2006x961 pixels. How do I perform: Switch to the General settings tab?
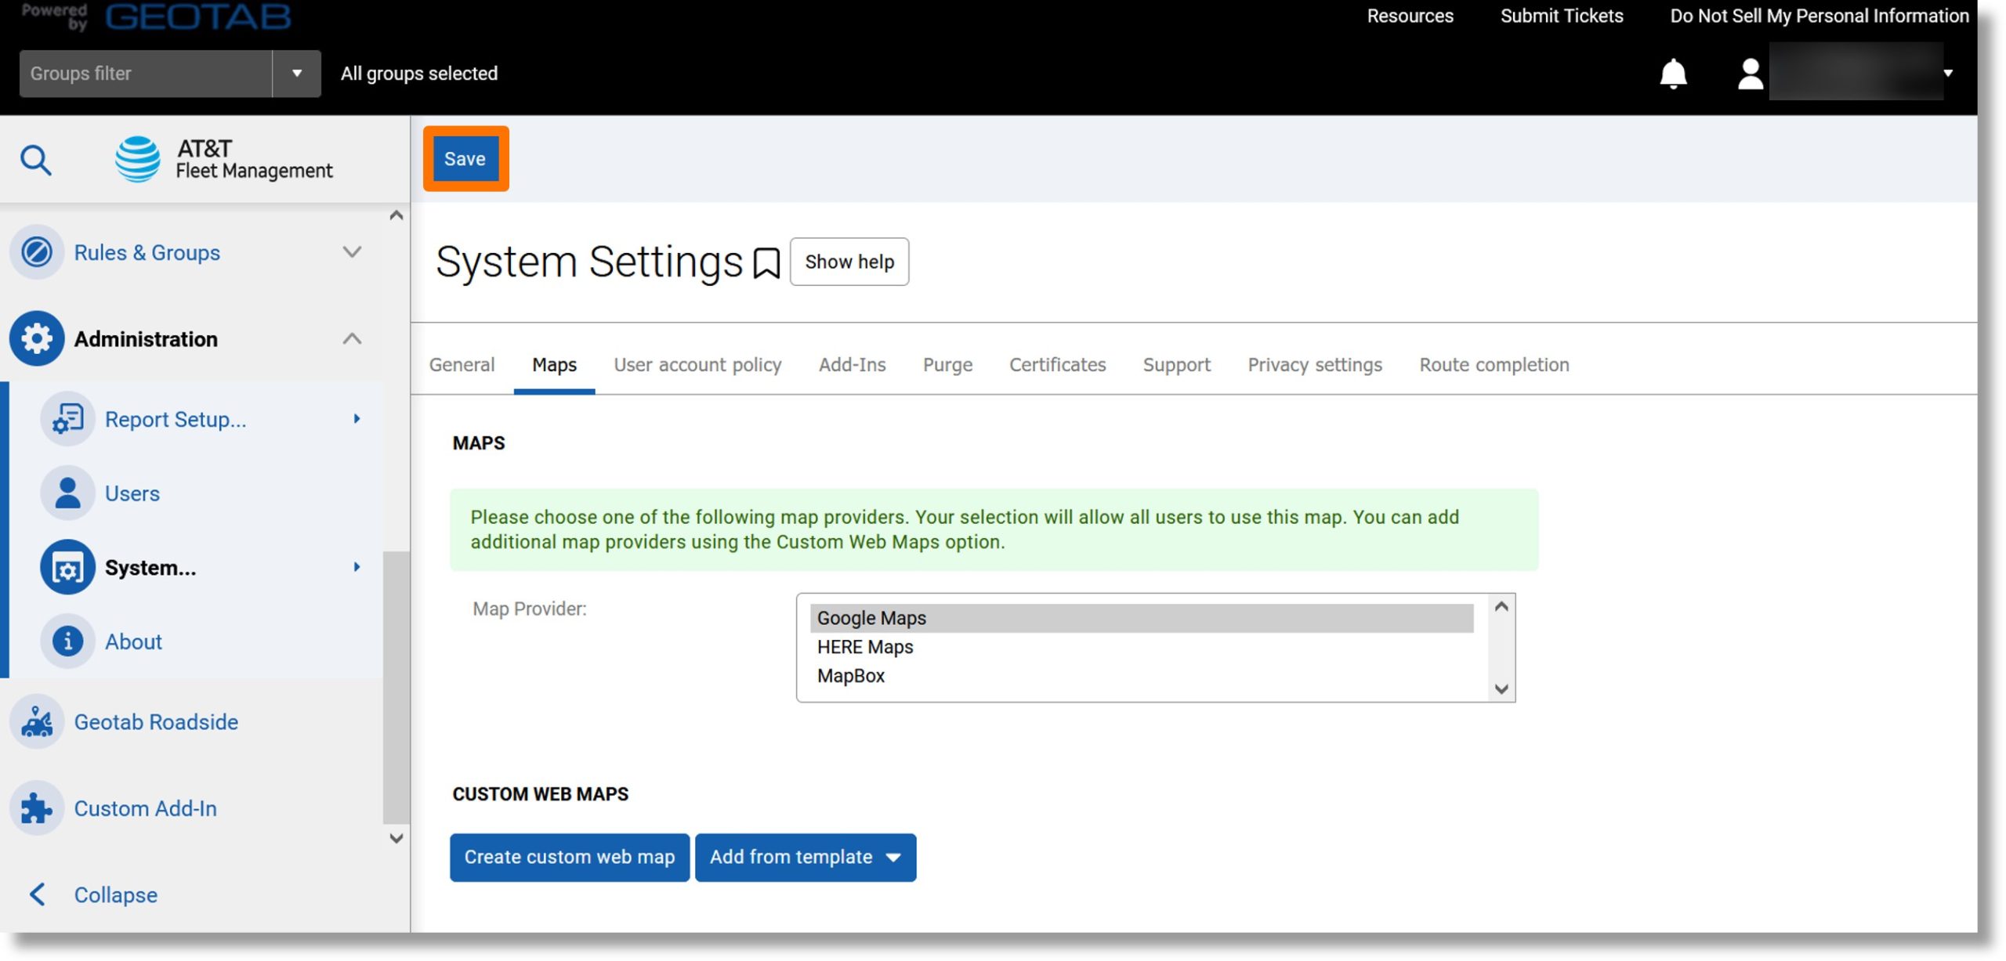[x=462, y=364]
